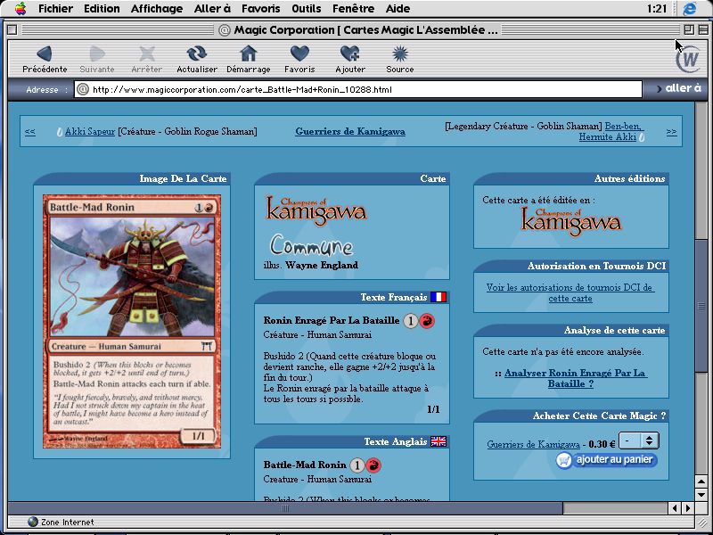Open Guerriers de Kamigawa link in purchase box
Screen dimensions: 713x535
tap(533, 444)
